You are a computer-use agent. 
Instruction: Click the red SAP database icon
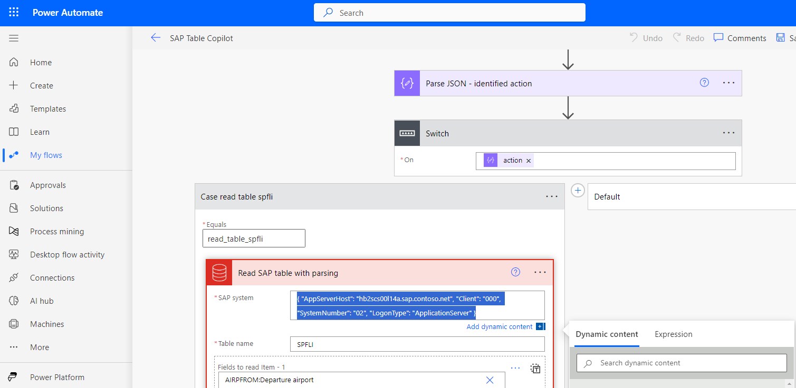point(219,273)
